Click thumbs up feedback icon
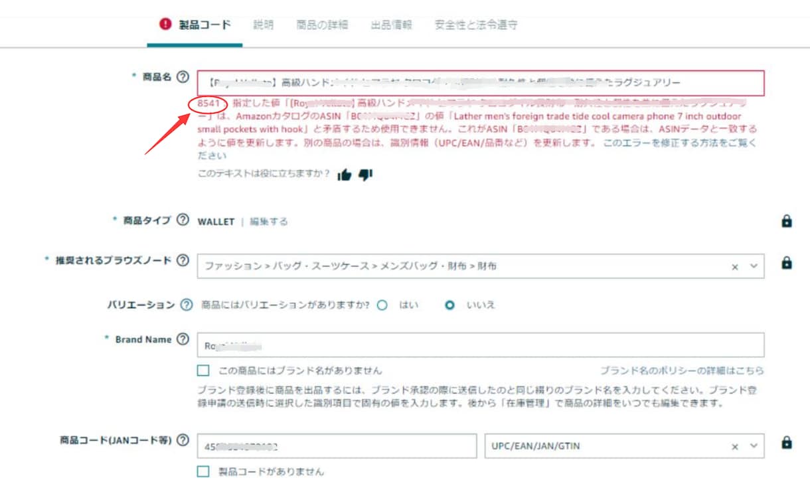 click(344, 175)
